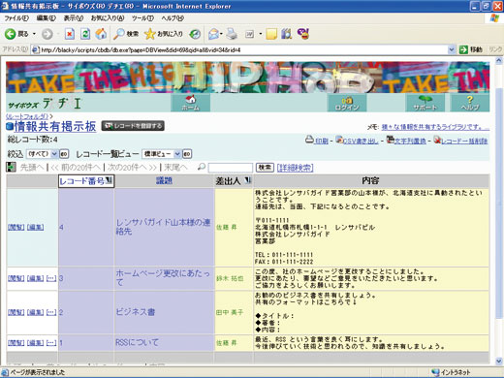Click [編集] for record 3
Screen dimensions: 504x378
click(35, 278)
